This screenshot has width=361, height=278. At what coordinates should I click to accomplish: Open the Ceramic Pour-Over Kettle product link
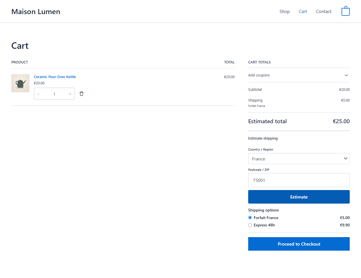coord(55,77)
